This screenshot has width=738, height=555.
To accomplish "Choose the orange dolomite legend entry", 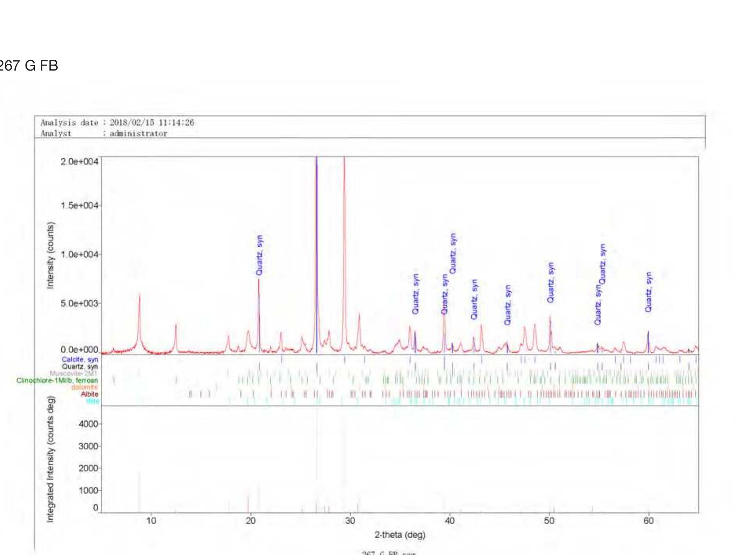I will [x=84, y=387].
